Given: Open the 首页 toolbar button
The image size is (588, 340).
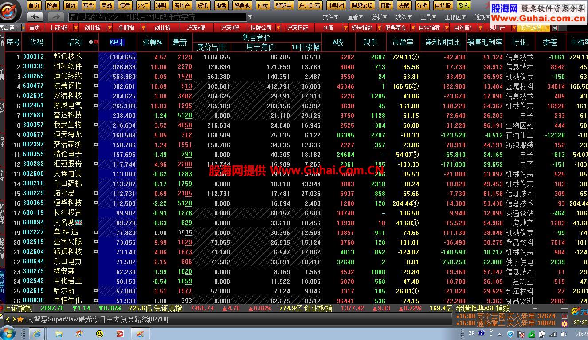Looking at the screenshot, I should [34, 5].
